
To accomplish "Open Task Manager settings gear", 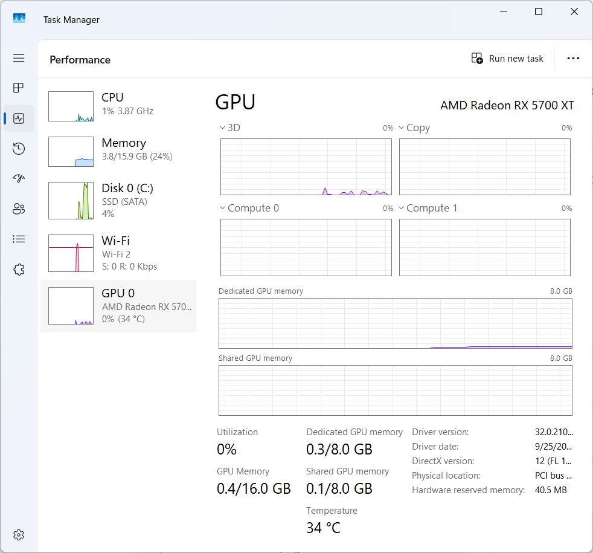I will tap(19, 535).
